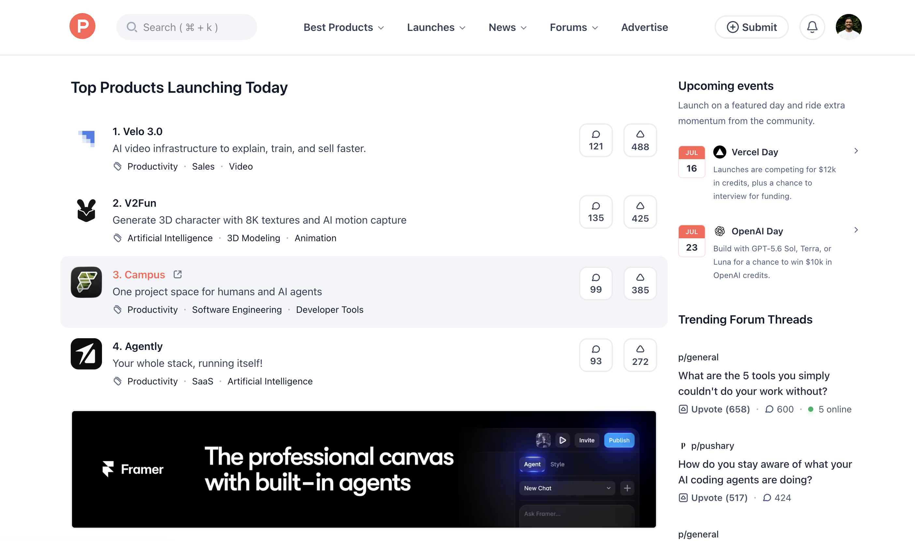Open the user profile avatar

click(x=849, y=27)
